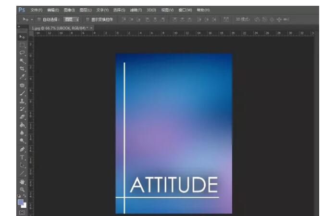323x216 pixels.
Task: Click align vertical centers icon
Action: pos(131,20)
